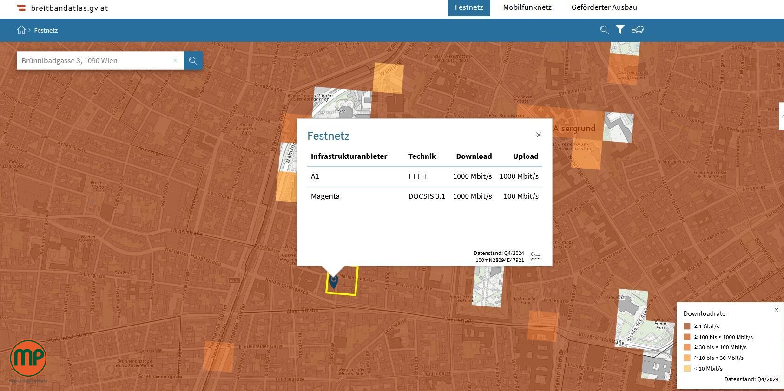Submit the address search button

pyautogui.click(x=193, y=60)
